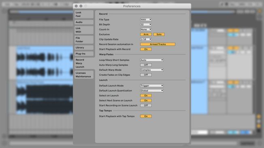Disable Select on Launch
The image size is (264, 148).
[x=146, y=96]
